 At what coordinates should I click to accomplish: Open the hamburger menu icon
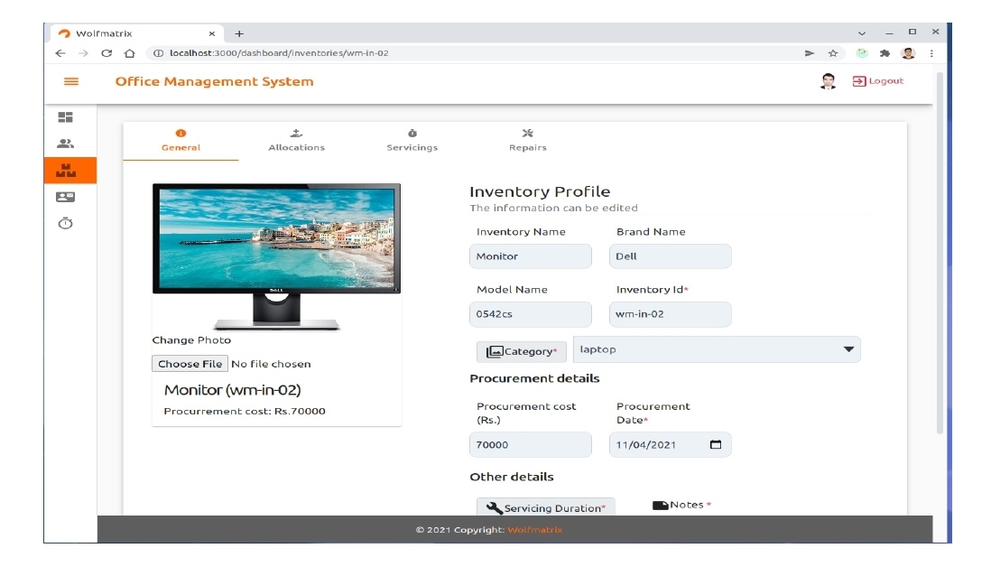click(70, 81)
